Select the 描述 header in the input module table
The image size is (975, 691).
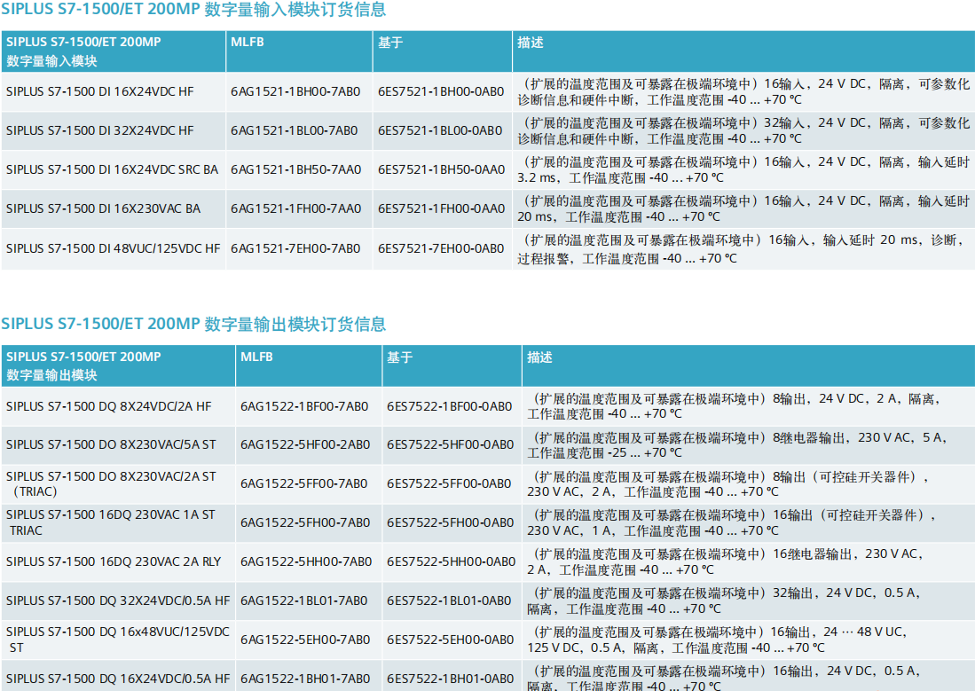click(x=531, y=43)
